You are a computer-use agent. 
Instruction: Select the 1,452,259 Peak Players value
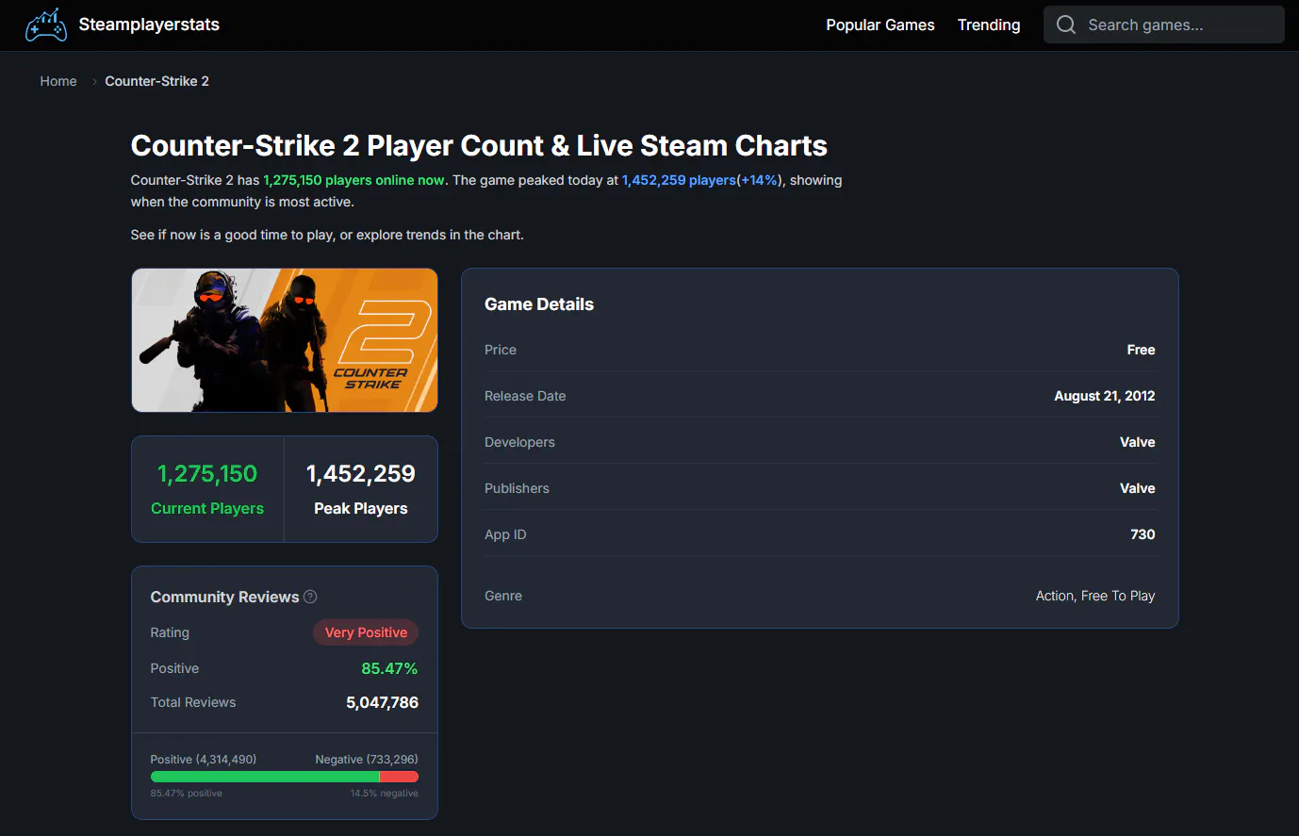click(x=361, y=474)
